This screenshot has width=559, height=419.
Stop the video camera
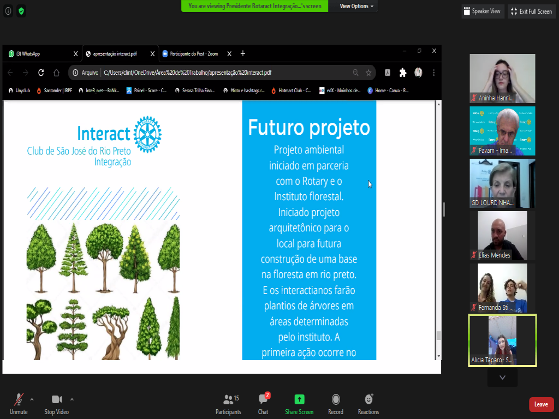[x=56, y=400]
